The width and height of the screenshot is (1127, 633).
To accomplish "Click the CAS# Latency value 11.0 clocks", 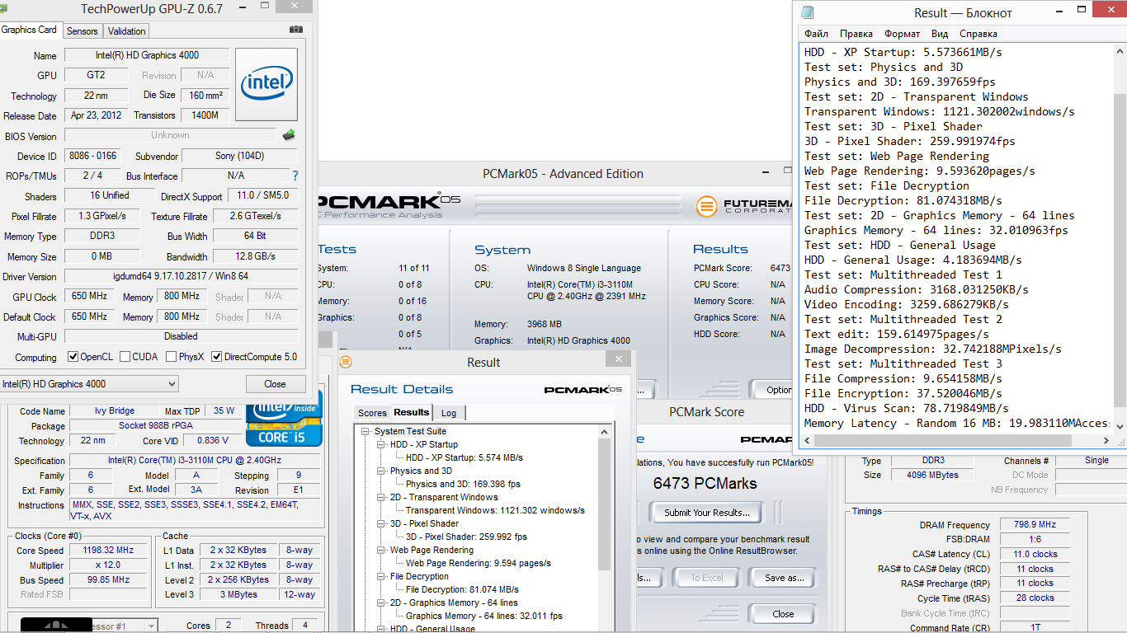I will tap(1035, 554).
